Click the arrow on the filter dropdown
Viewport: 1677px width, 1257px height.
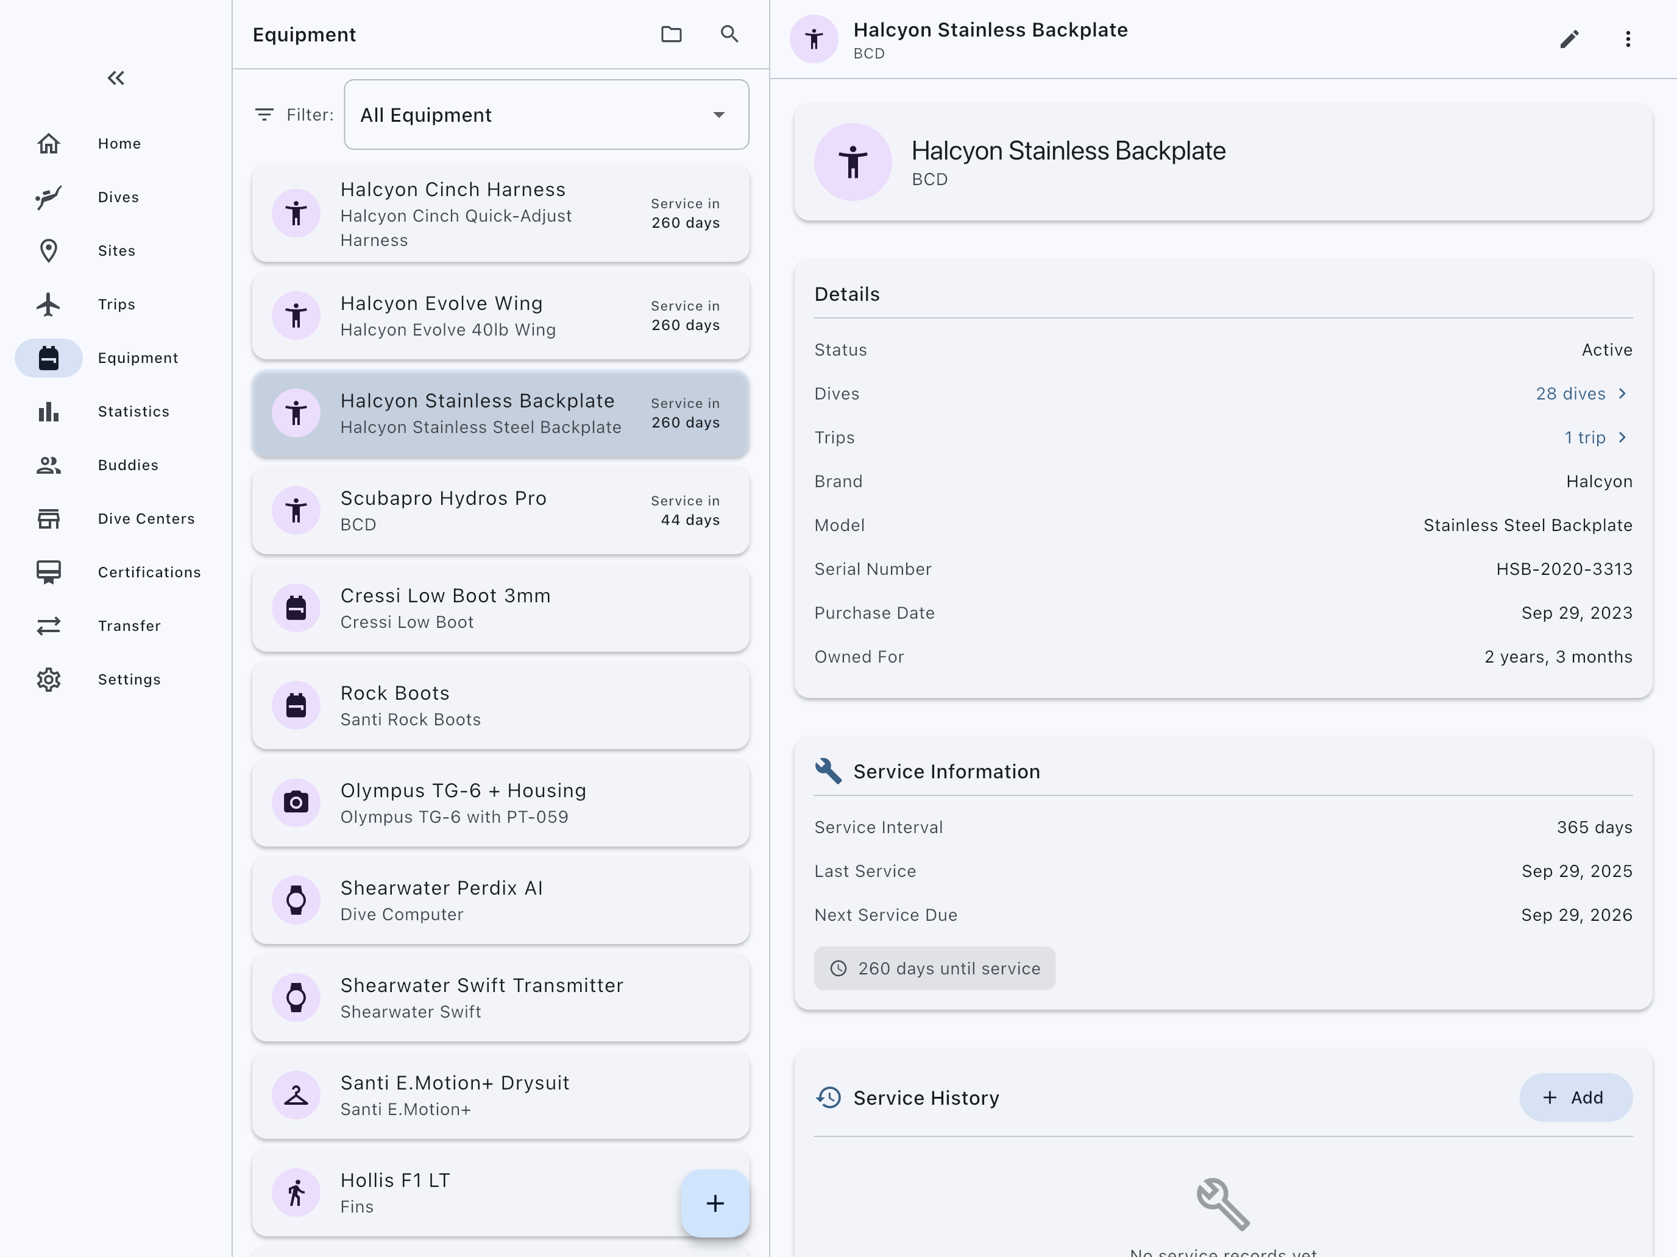pos(718,114)
